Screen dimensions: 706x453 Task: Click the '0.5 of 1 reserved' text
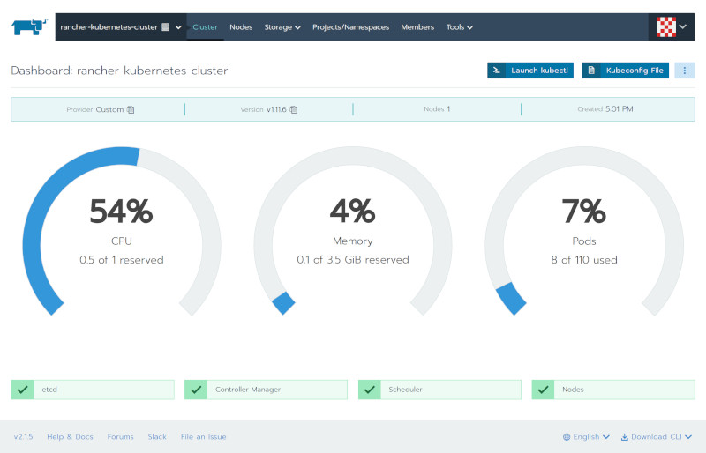122,260
